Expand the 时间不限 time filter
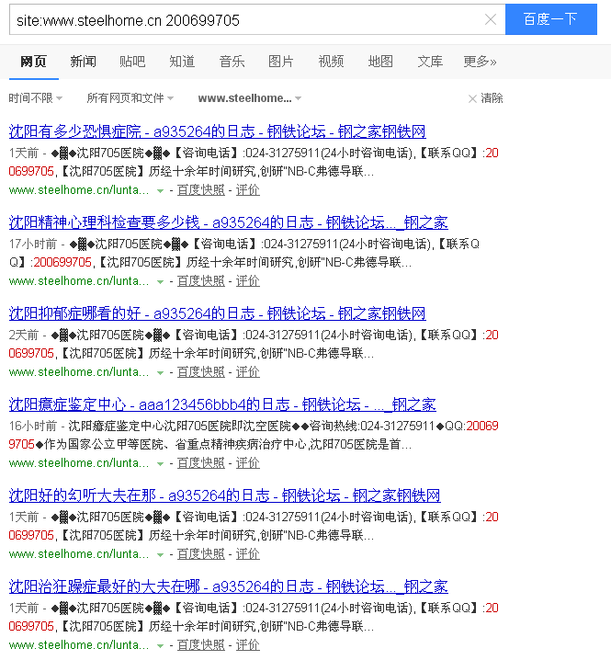611x660 pixels. pos(36,98)
